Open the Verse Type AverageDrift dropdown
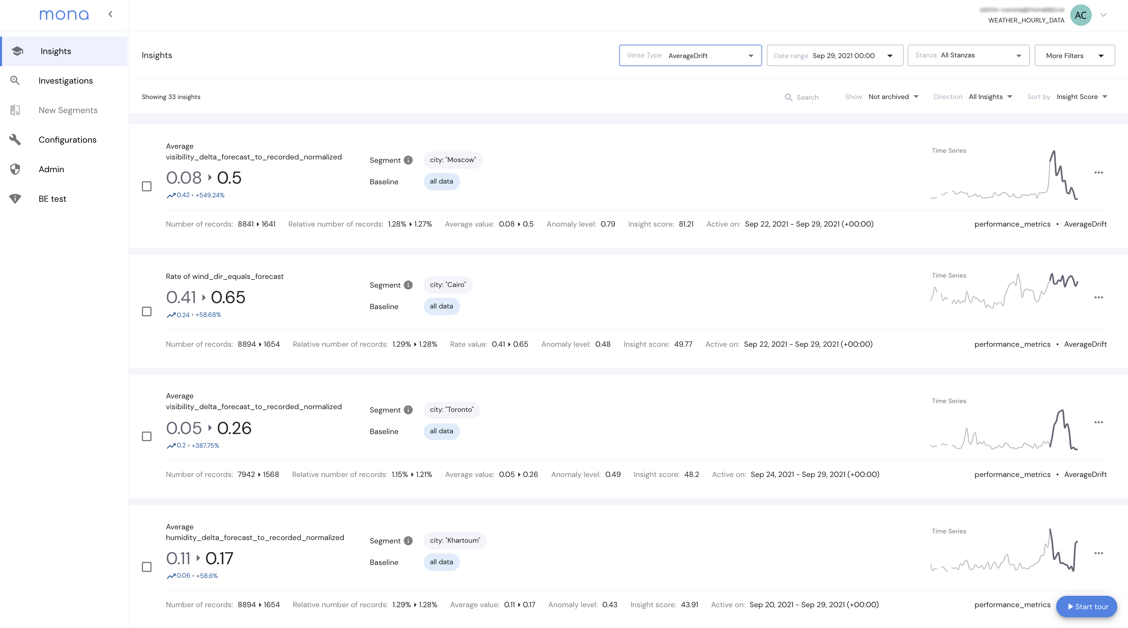The height and width of the screenshot is (628, 1128). tap(690, 56)
